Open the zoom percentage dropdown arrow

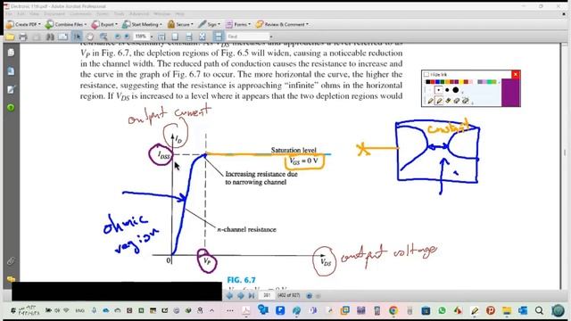pyautogui.click(x=152, y=37)
